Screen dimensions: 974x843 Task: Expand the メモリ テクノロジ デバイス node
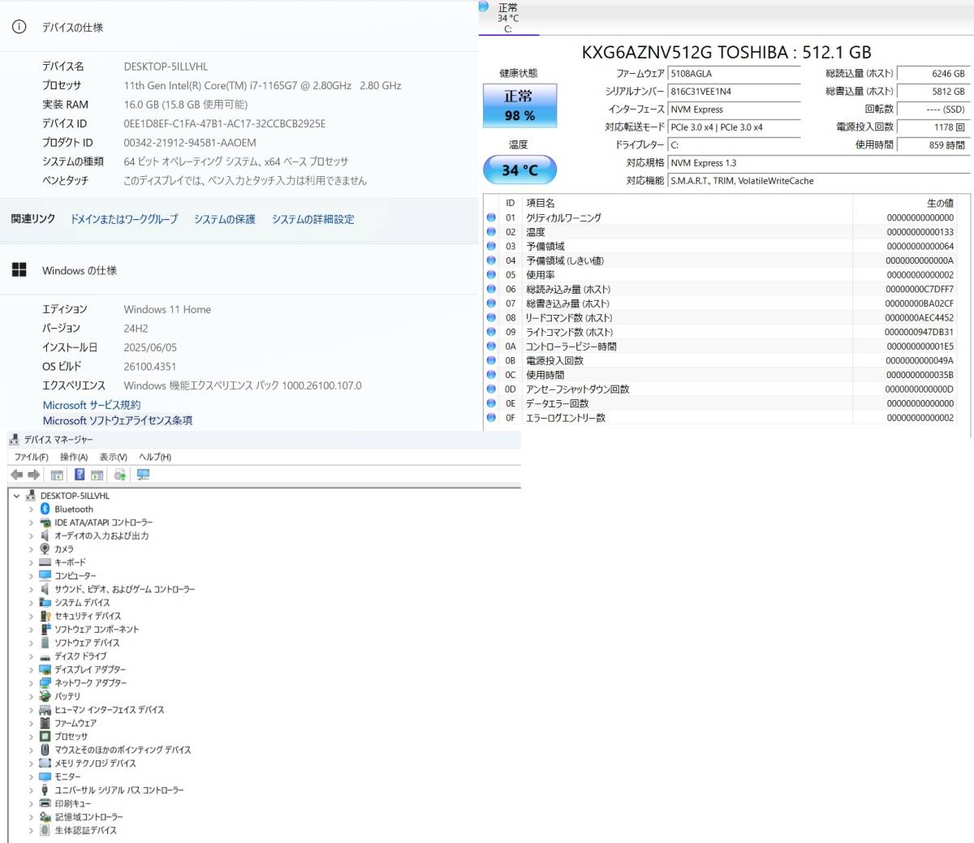tap(31, 763)
